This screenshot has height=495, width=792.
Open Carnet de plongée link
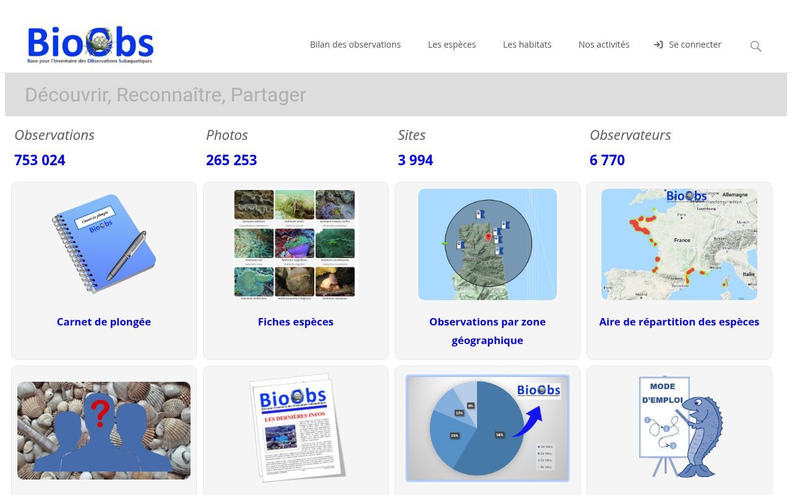coord(104,322)
